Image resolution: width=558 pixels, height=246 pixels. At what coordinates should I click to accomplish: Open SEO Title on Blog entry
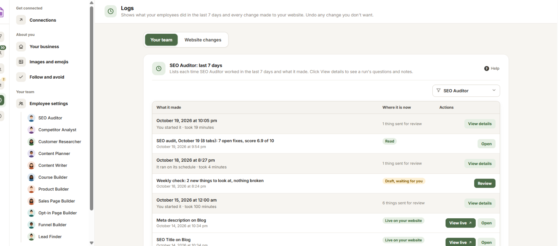click(x=486, y=242)
